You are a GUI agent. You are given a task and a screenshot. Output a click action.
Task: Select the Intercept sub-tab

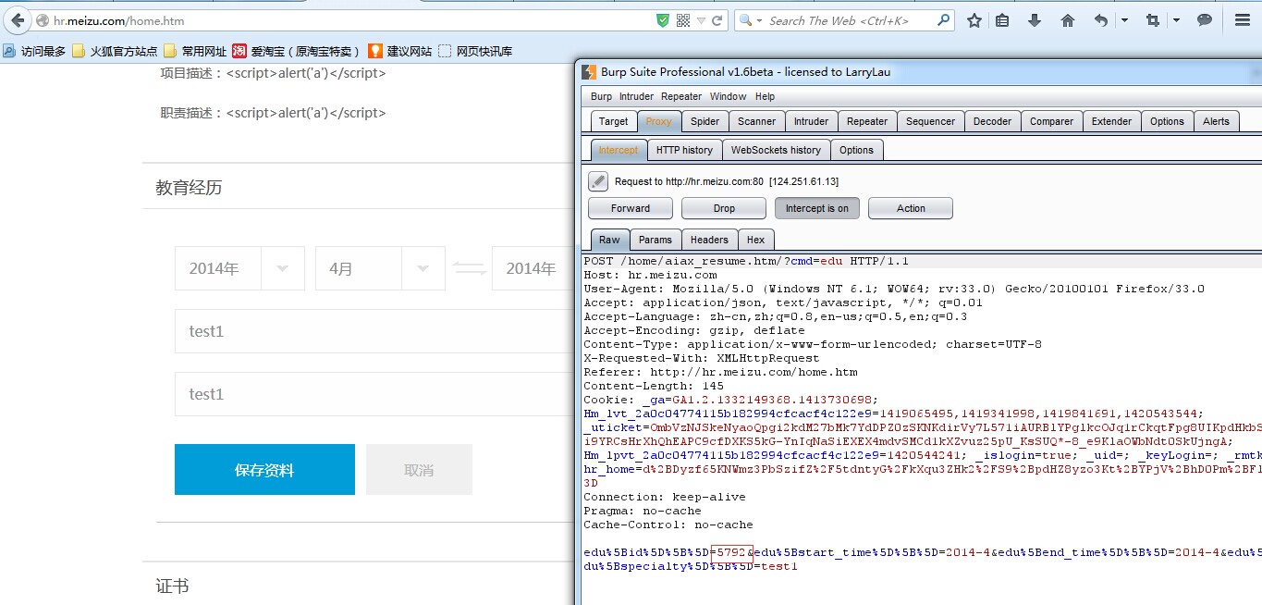(619, 150)
